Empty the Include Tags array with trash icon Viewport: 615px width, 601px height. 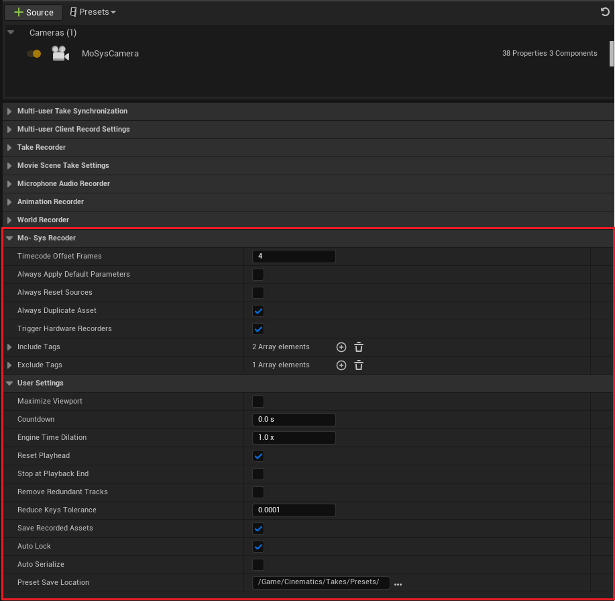(359, 347)
